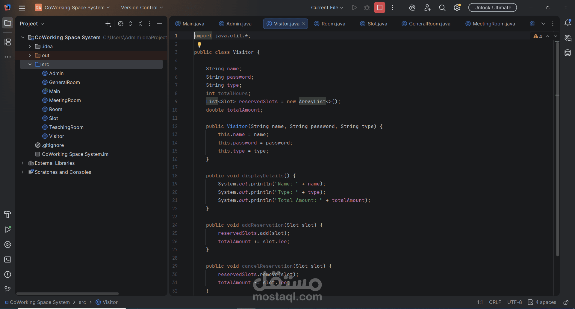Select the .gitignore file

(53, 145)
